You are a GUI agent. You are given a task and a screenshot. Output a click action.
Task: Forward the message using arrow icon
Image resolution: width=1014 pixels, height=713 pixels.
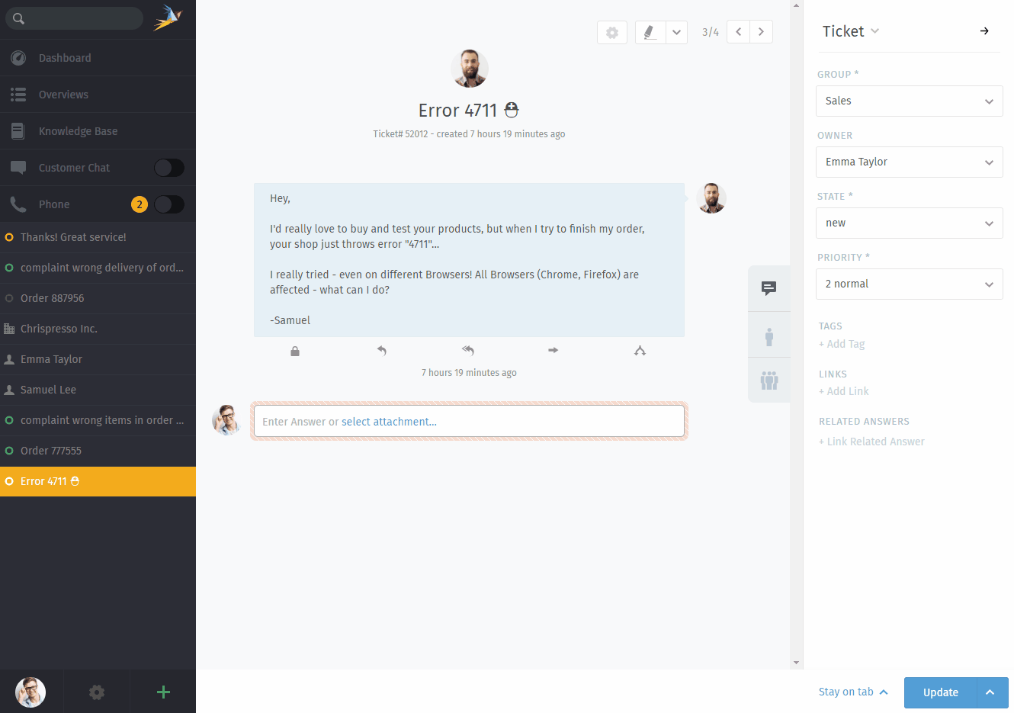[554, 351]
